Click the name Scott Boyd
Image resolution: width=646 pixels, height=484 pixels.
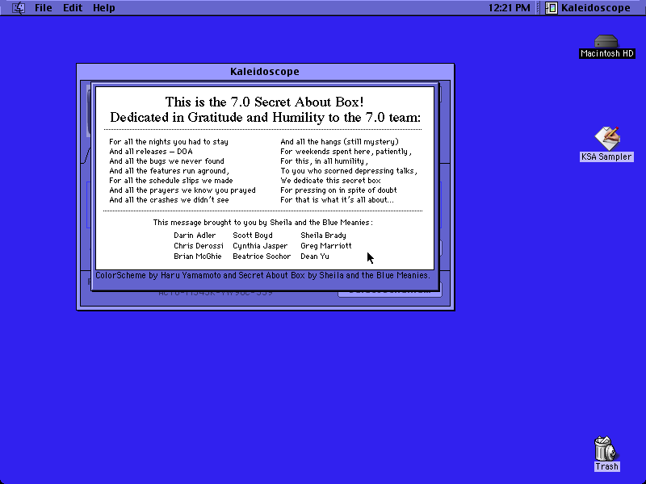(253, 236)
